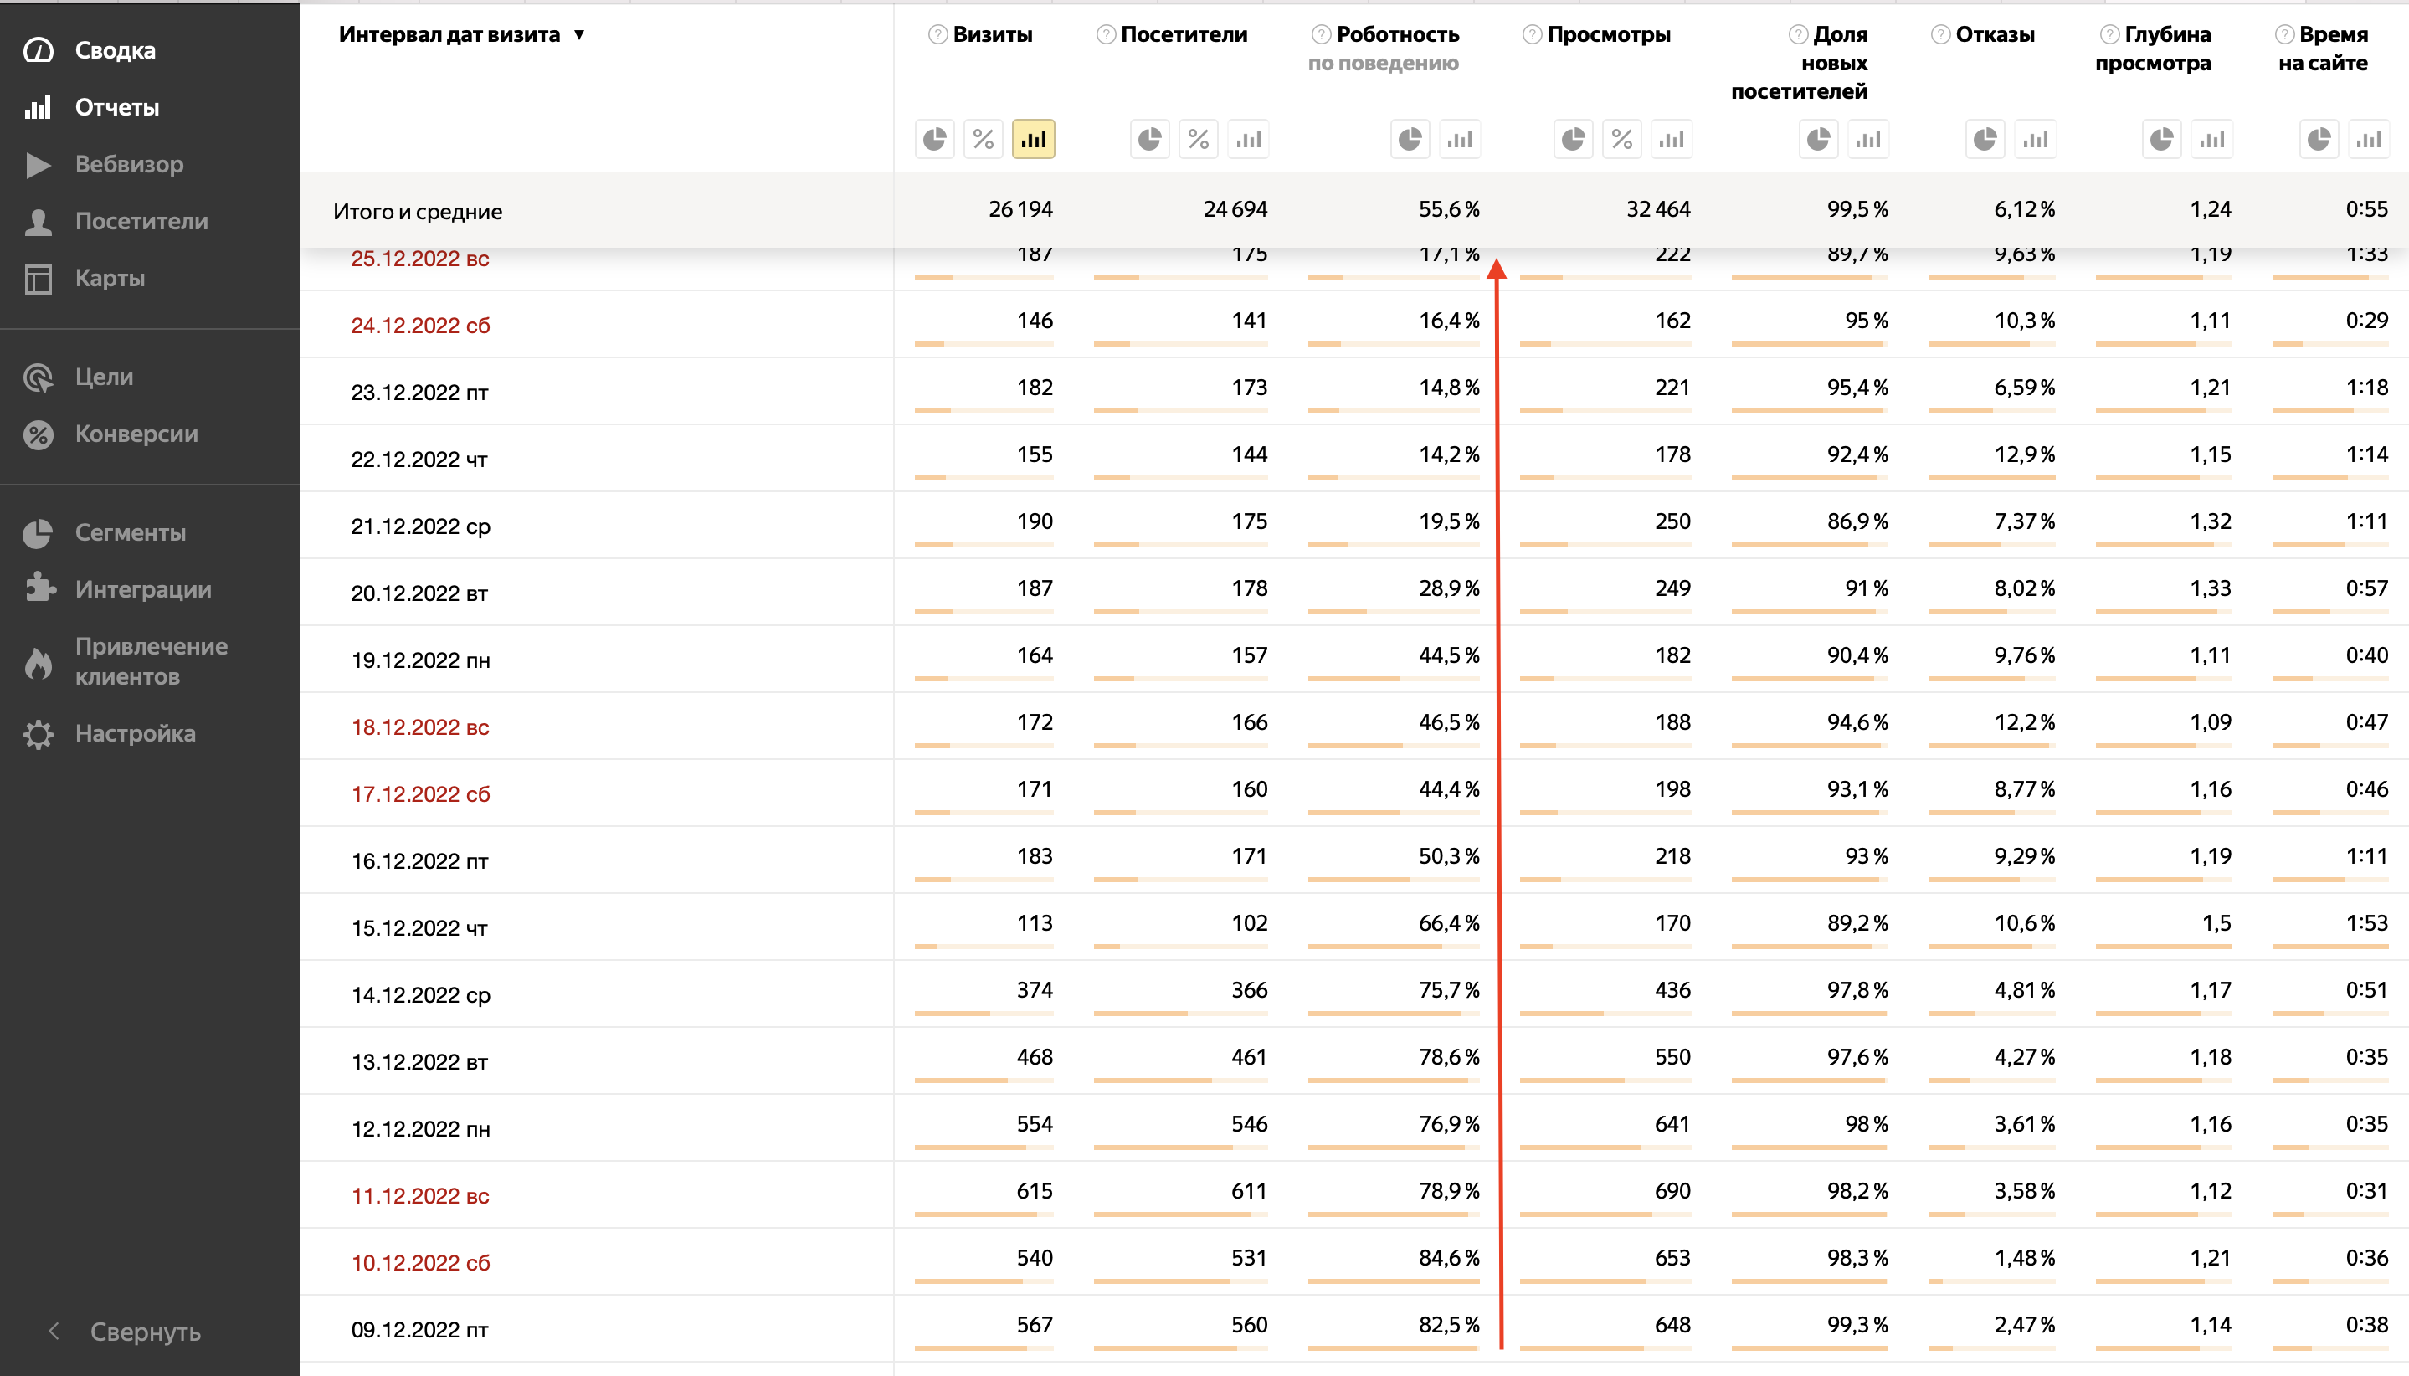Click Сводка gauge icon in sidebar
This screenshot has width=2409, height=1376.
coord(38,50)
